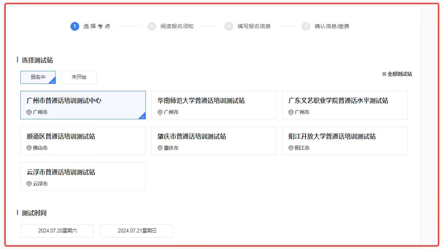Click the 选择考点 step label

(x=97, y=26)
